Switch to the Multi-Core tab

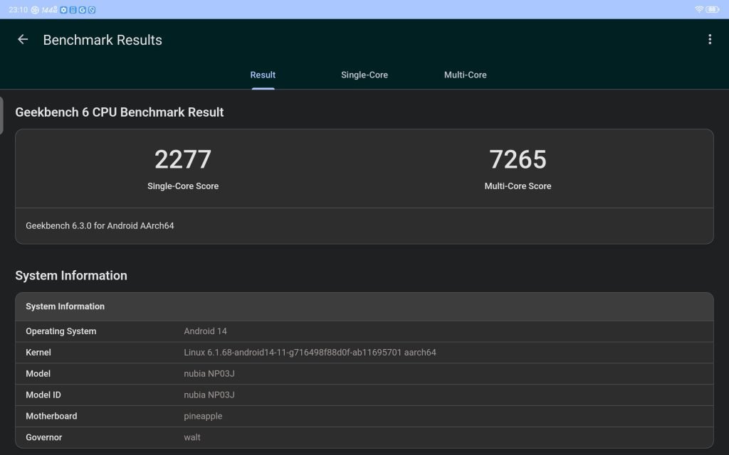click(466, 75)
